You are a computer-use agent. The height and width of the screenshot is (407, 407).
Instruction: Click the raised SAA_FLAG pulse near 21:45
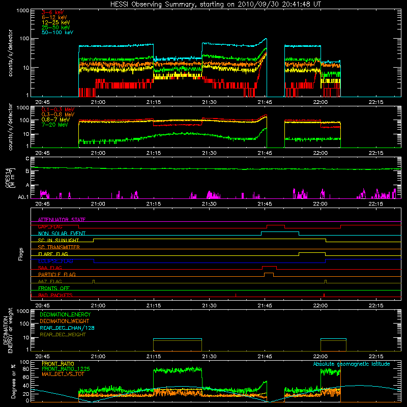(x=270, y=267)
